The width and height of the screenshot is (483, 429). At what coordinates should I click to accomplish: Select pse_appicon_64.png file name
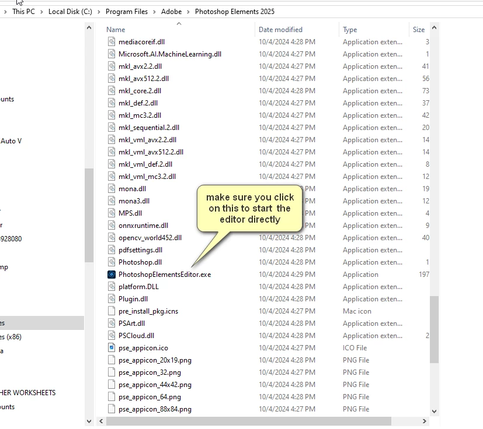tap(150, 397)
